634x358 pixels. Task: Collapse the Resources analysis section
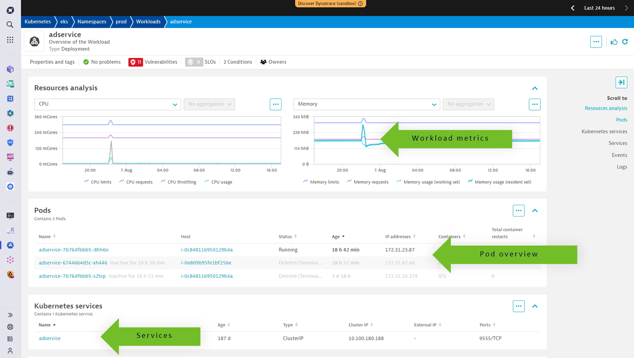point(535,88)
